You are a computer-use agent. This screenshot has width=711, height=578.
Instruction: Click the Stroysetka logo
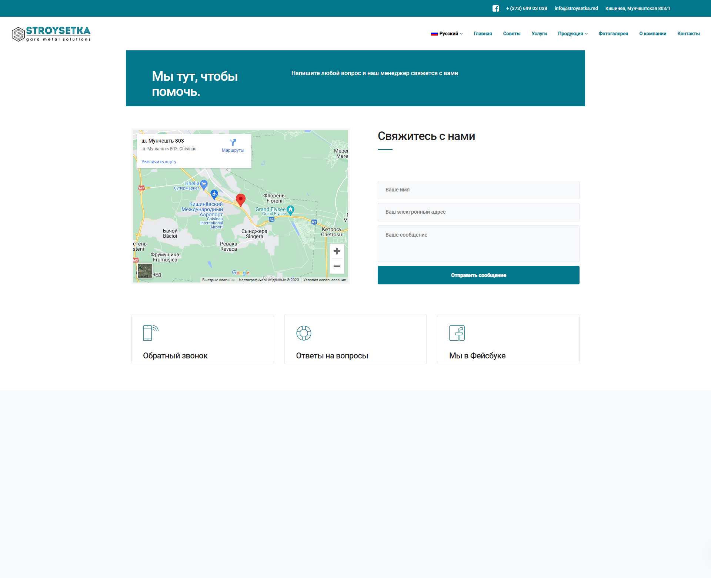coord(51,34)
